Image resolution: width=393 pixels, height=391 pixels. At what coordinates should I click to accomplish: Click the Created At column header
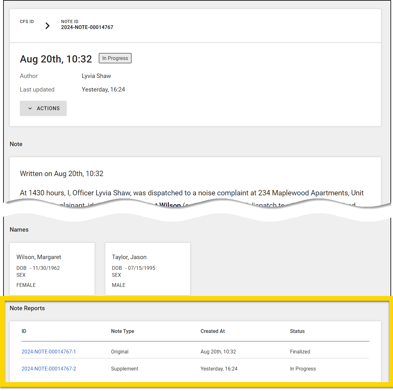[212, 331]
